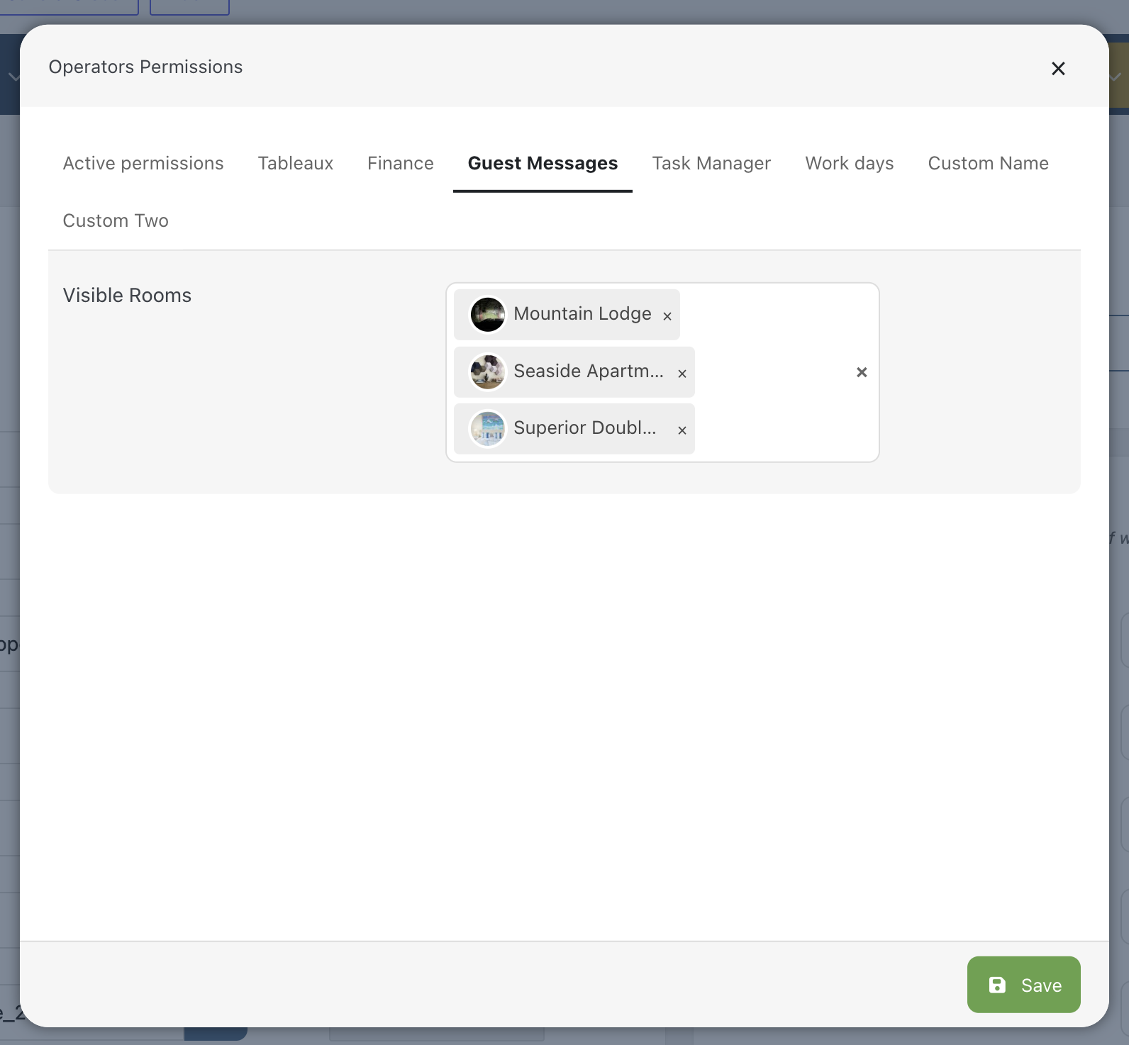Screen dimensions: 1129x1045
Task: Click the Seaside Apartm... room thumbnail
Action: tap(488, 371)
